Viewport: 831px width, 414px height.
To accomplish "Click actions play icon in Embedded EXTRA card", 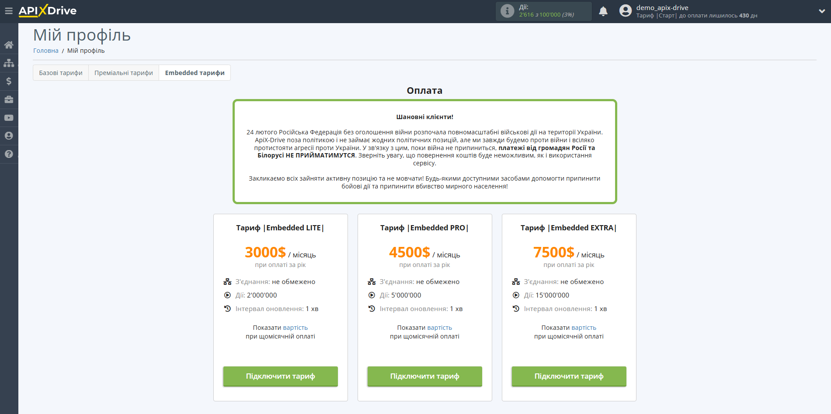I will [x=516, y=295].
